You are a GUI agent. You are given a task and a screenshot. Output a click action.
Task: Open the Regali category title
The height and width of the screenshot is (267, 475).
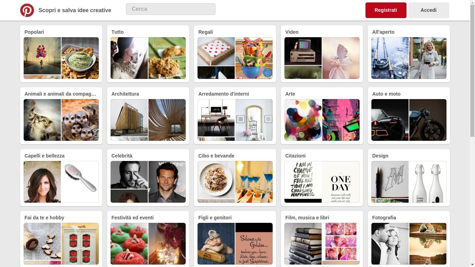206,32
